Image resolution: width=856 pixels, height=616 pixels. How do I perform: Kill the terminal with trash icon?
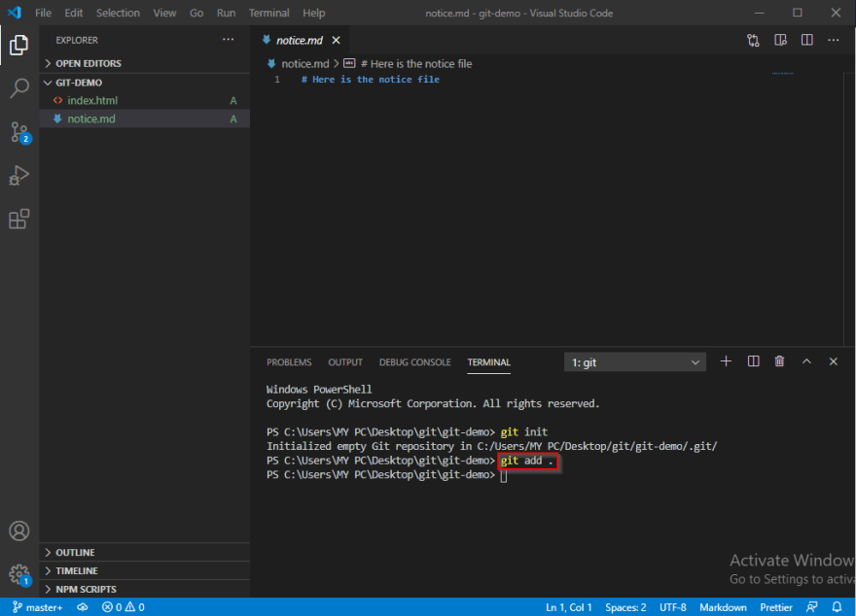[779, 361]
